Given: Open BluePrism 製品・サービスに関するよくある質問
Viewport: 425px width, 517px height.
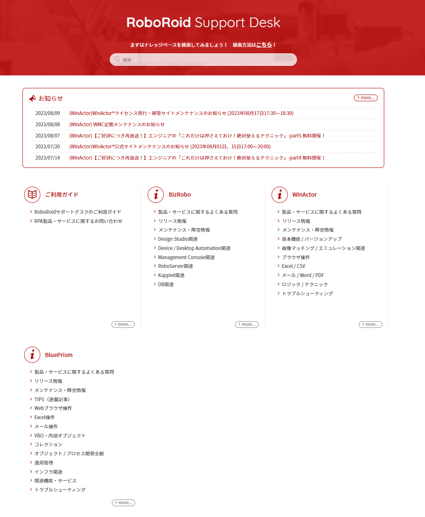Looking at the screenshot, I should coord(74,372).
